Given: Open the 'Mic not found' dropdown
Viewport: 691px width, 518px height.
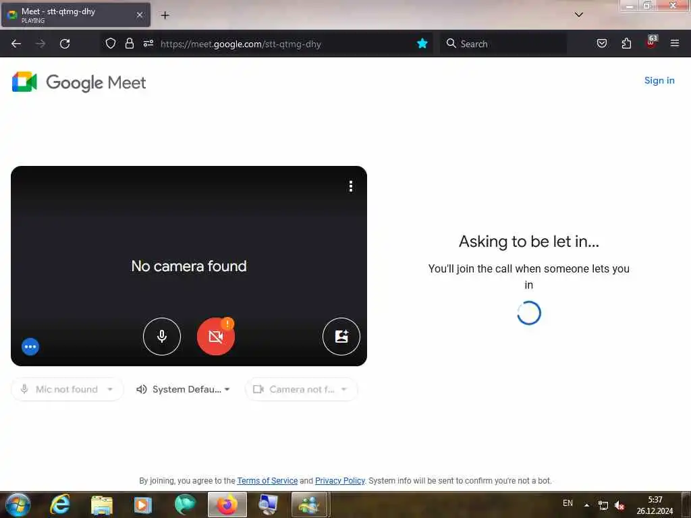Looking at the screenshot, I should [67, 389].
